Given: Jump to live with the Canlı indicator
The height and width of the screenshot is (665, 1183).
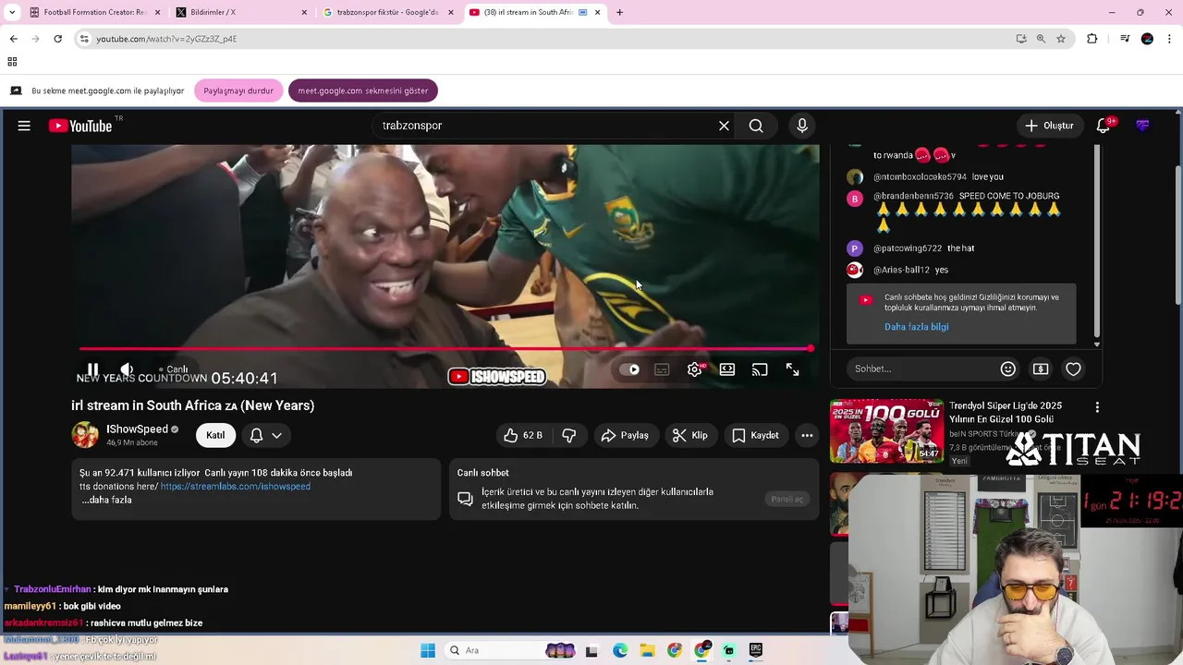Looking at the screenshot, I should (x=173, y=369).
